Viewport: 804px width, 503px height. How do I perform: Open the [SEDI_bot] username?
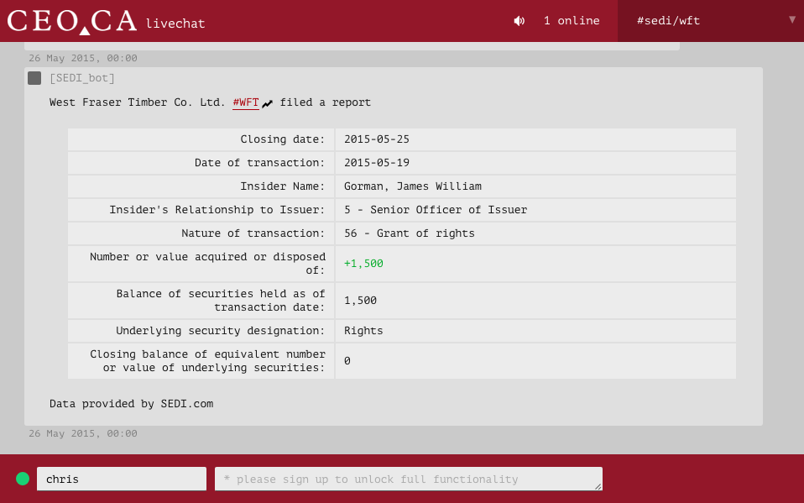coord(82,78)
